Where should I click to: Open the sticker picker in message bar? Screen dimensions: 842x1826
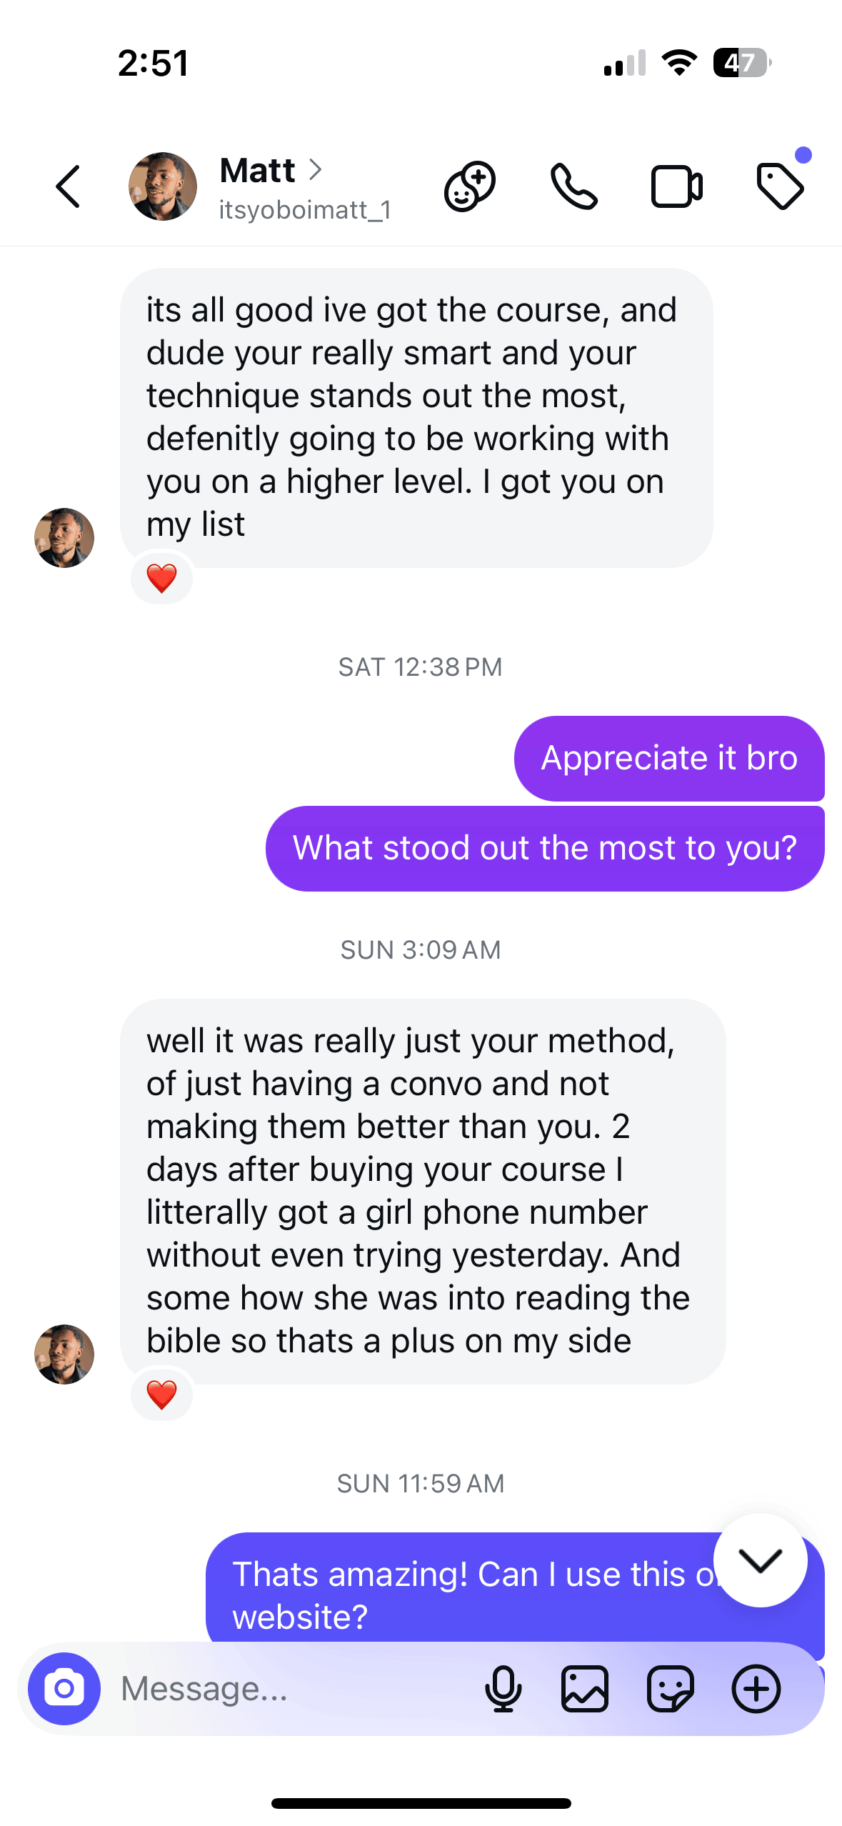click(670, 1689)
